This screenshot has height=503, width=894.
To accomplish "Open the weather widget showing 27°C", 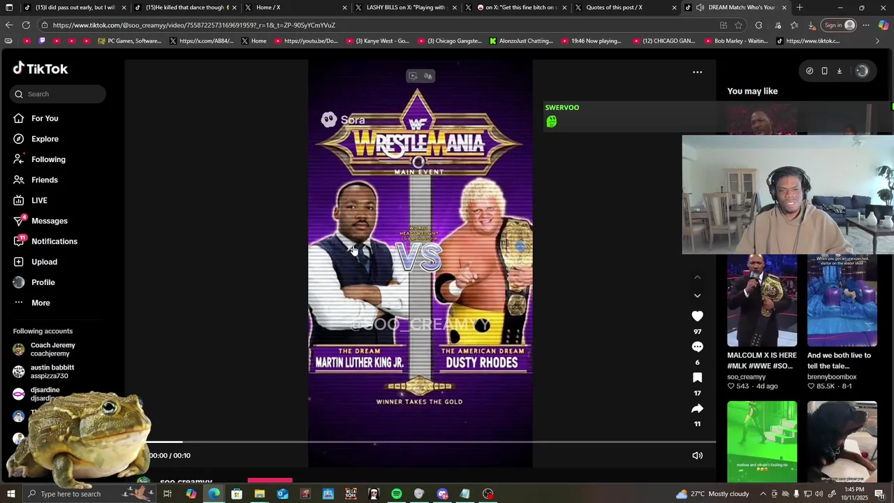I will tap(712, 494).
